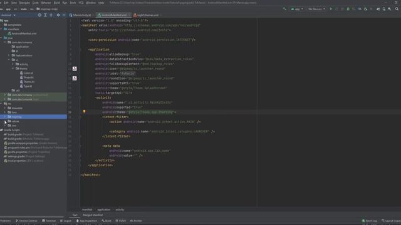The image size is (401, 225).
Task: Hide the project panel with minus icon
Action: coord(64,15)
